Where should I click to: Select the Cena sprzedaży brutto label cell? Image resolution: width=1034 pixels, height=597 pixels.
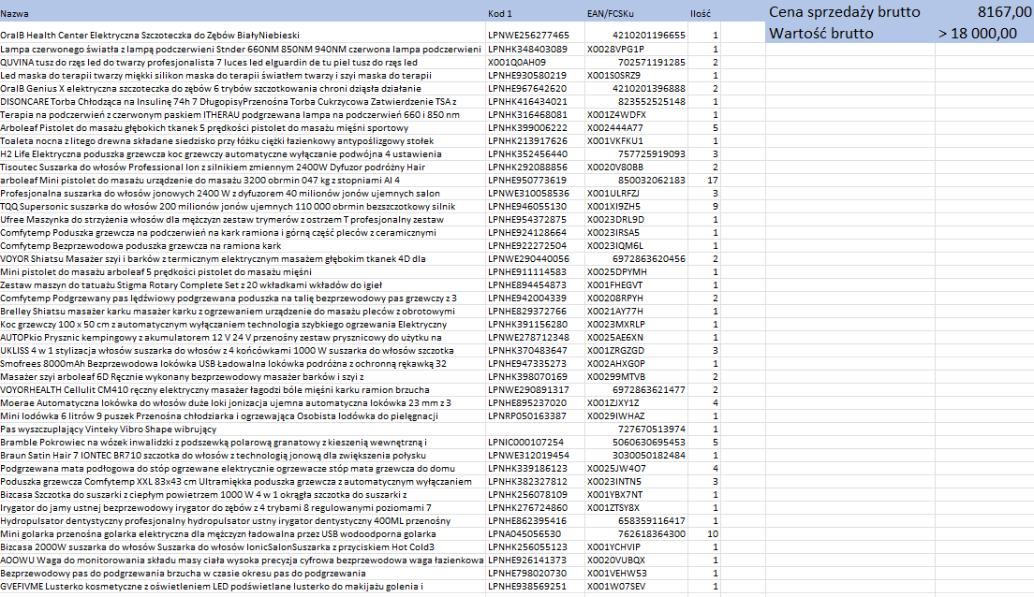(x=844, y=12)
